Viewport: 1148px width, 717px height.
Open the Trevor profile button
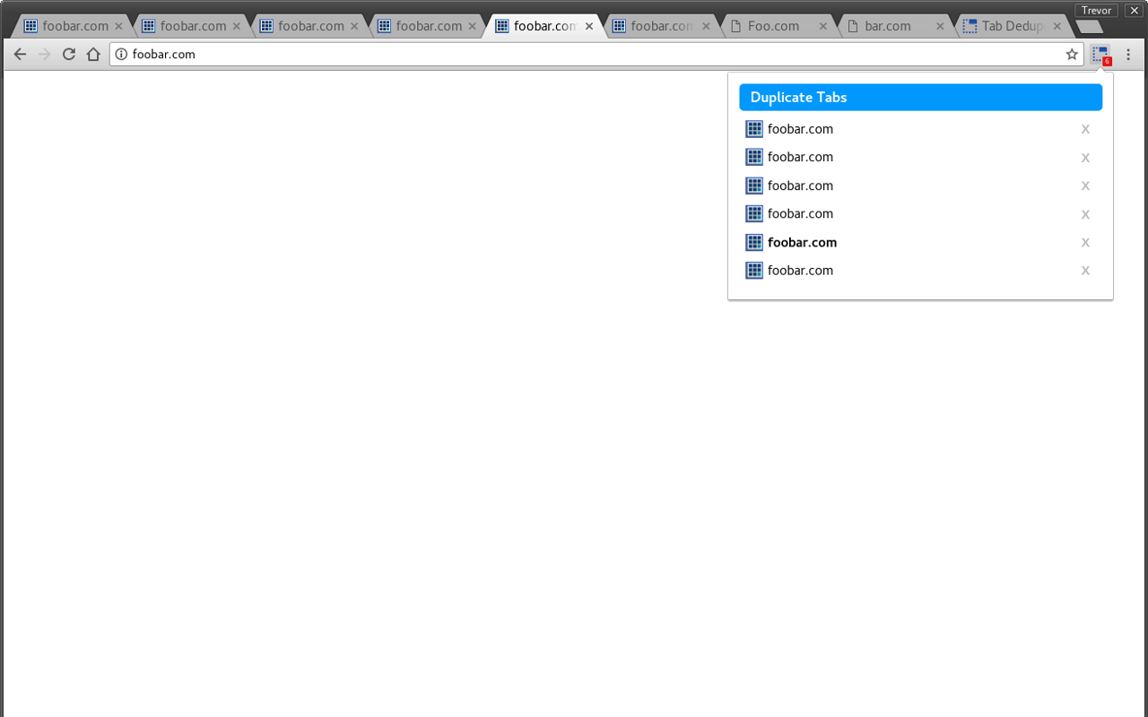tap(1096, 11)
